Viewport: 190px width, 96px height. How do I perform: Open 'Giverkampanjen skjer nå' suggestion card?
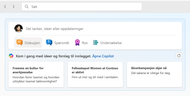[x=154, y=75]
